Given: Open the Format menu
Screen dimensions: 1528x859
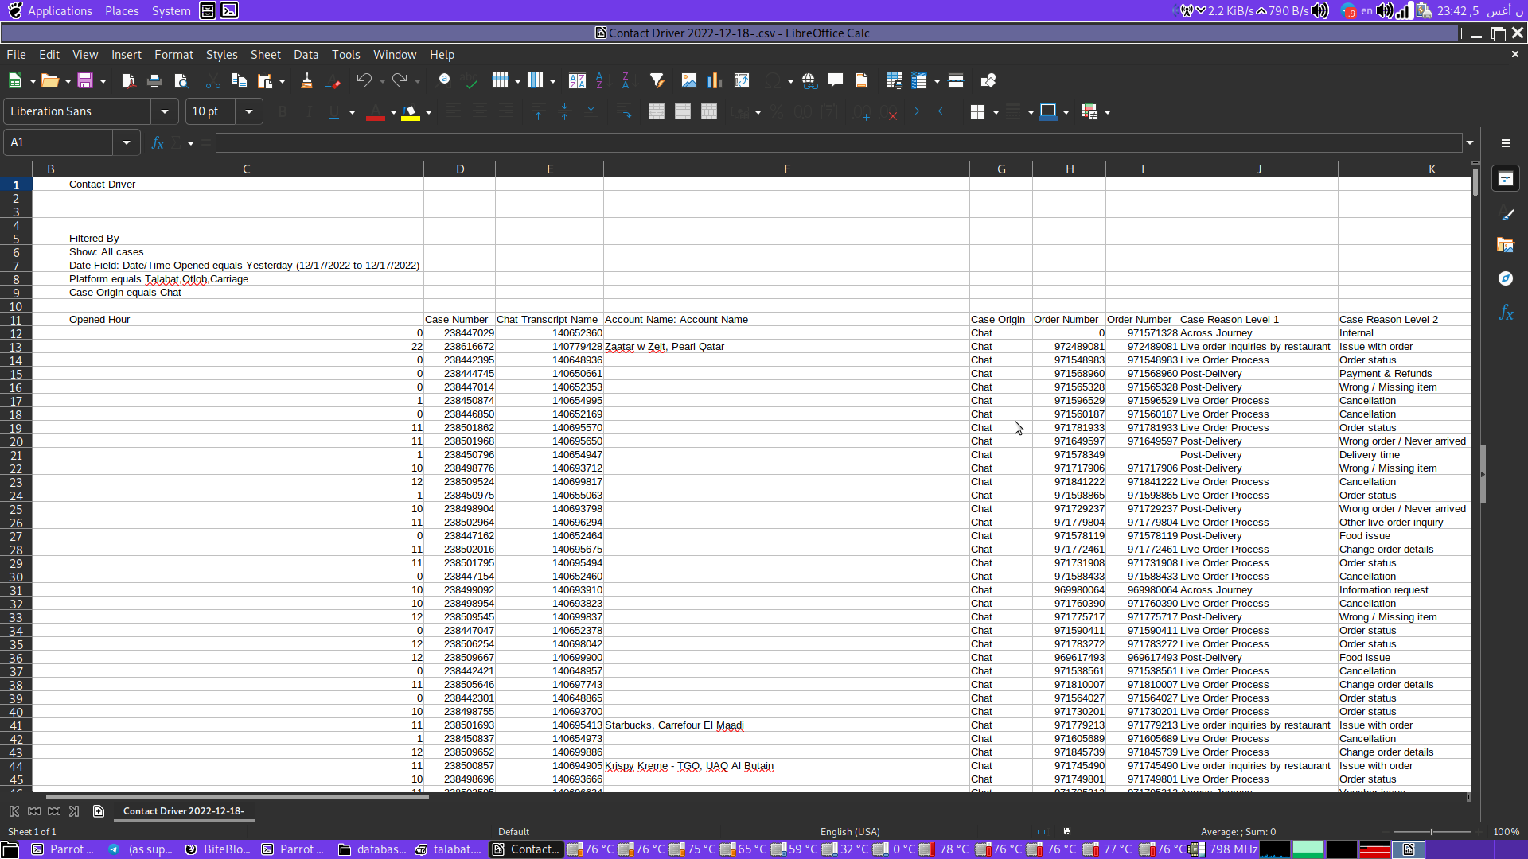Looking at the screenshot, I should point(173,55).
